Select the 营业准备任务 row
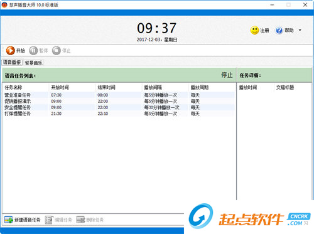The width and height of the screenshot is (314, 234). click(119, 95)
